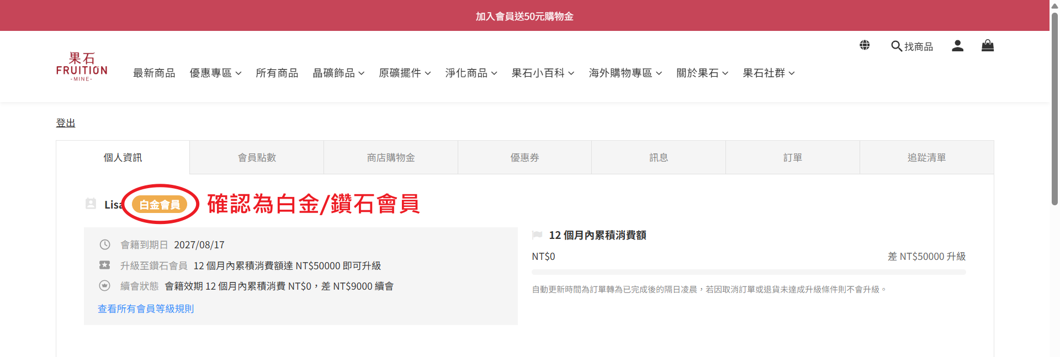Screen dimensions: 1060x357
Task: Click the Fruition Mine 果石 logo
Action: pos(82,67)
